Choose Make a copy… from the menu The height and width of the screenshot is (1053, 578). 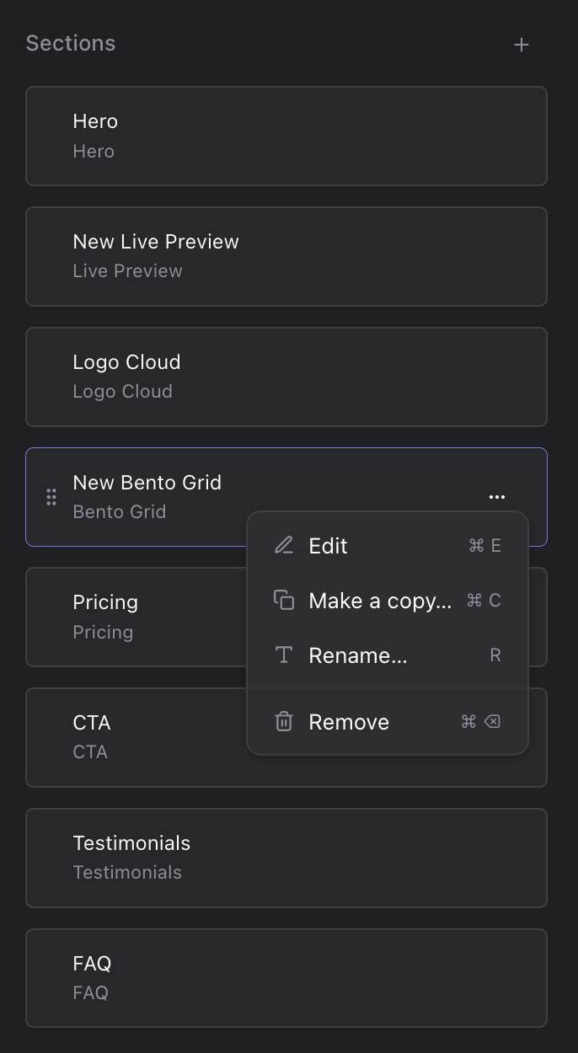[x=388, y=601]
